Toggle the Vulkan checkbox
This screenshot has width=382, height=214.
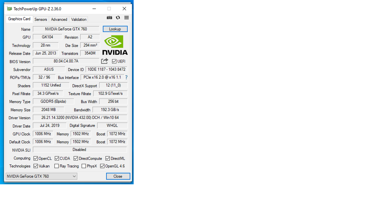tap(36, 166)
